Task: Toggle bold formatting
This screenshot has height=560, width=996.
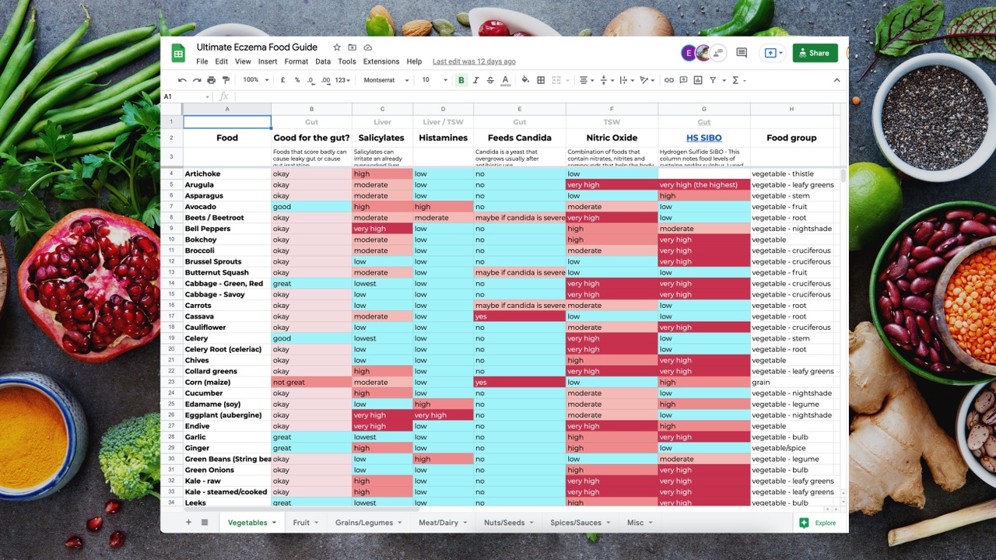Action: [x=461, y=80]
